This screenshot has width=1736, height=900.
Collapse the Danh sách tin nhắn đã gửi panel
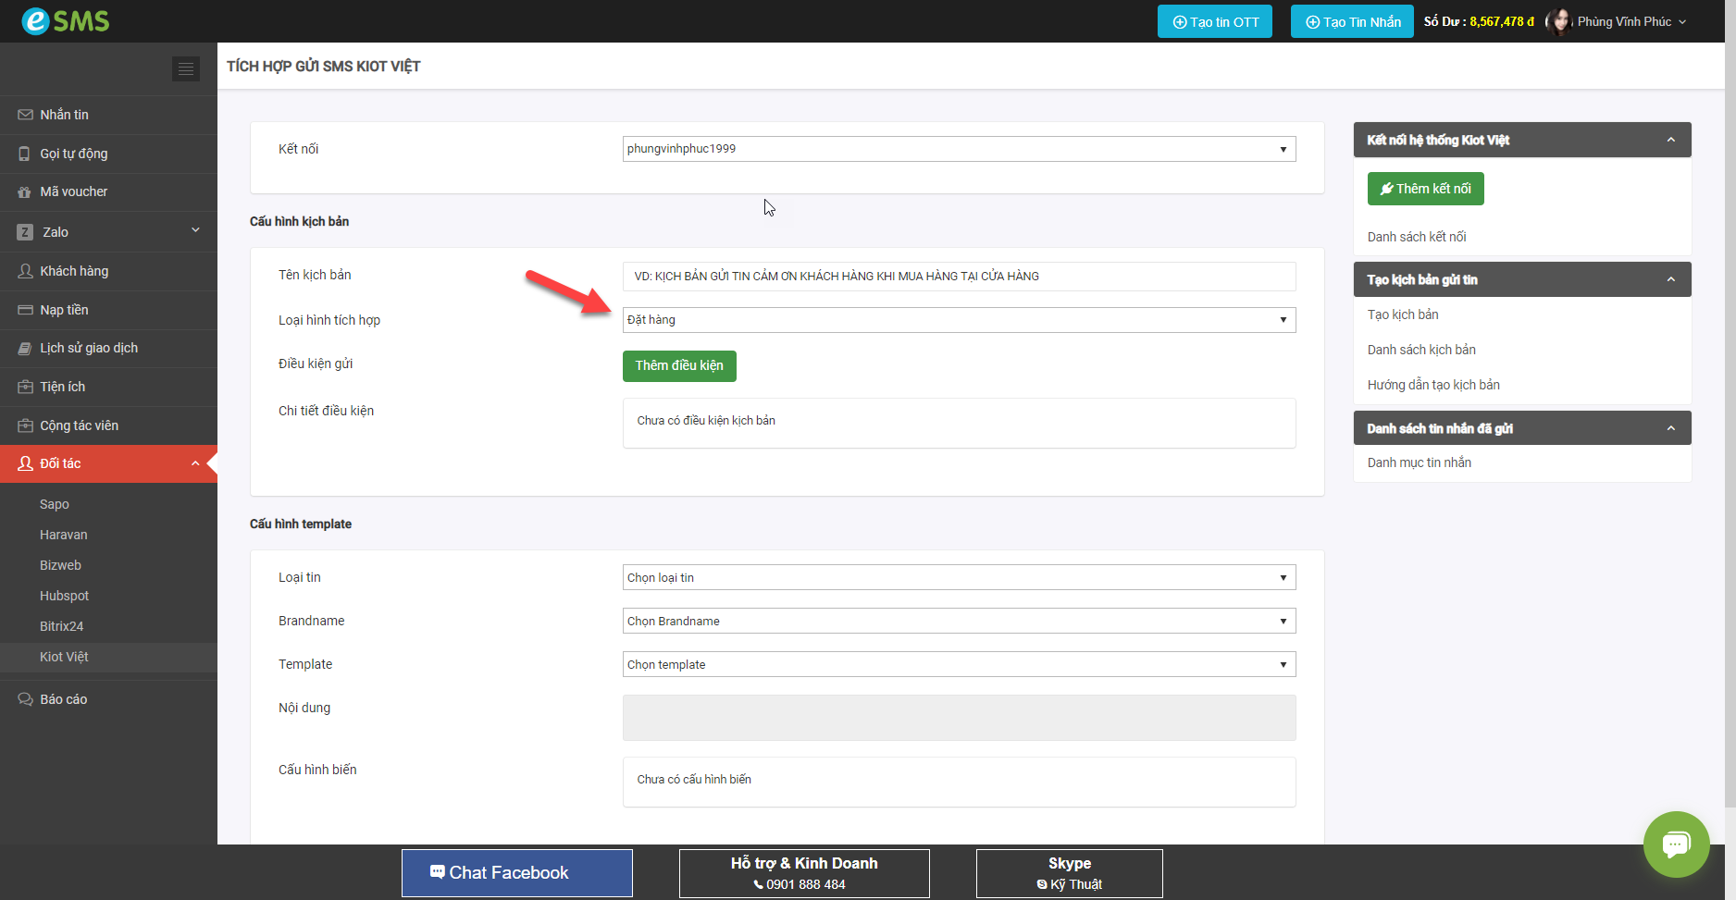tap(1670, 428)
